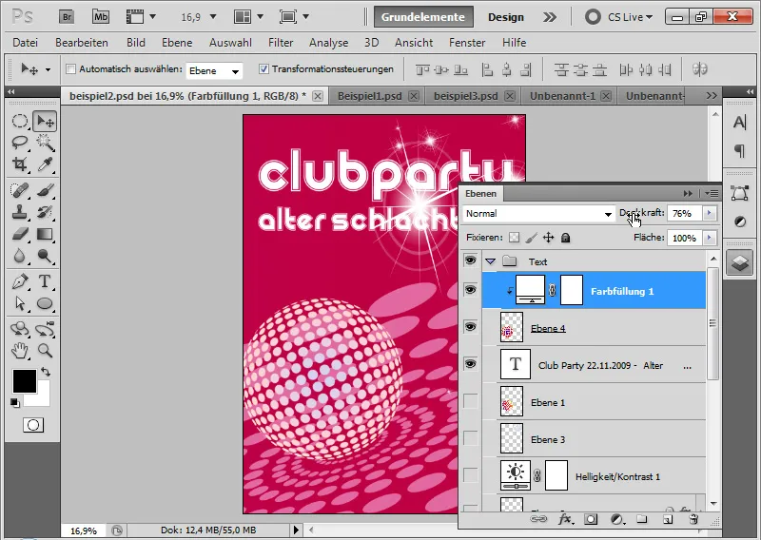Open the Fläche fill slider arrow
761x540 pixels.
coord(709,238)
